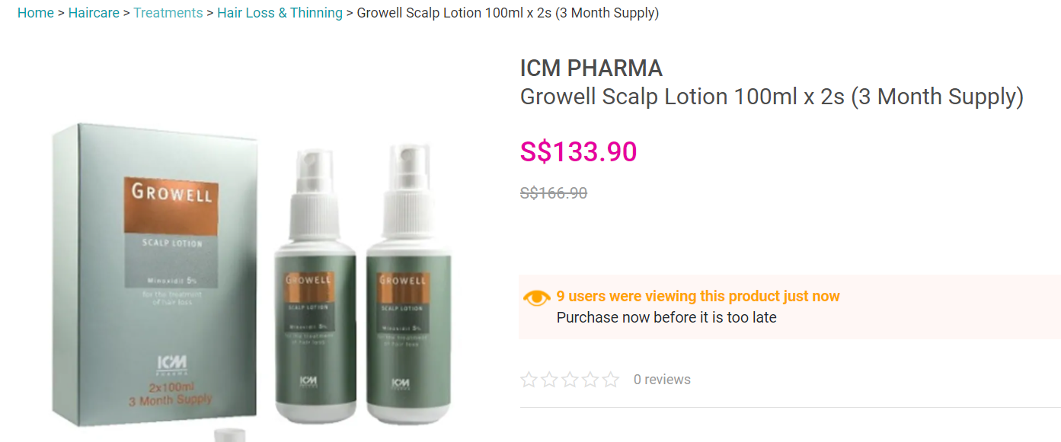Open the 0 reviews link
Image resolution: width=1061 pixels, height=442 pixels.
tap(662, 380)
